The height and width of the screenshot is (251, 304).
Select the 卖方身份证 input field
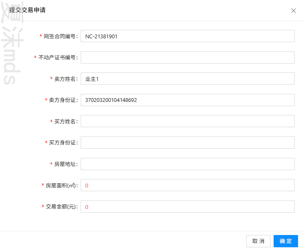coord(187,100)
